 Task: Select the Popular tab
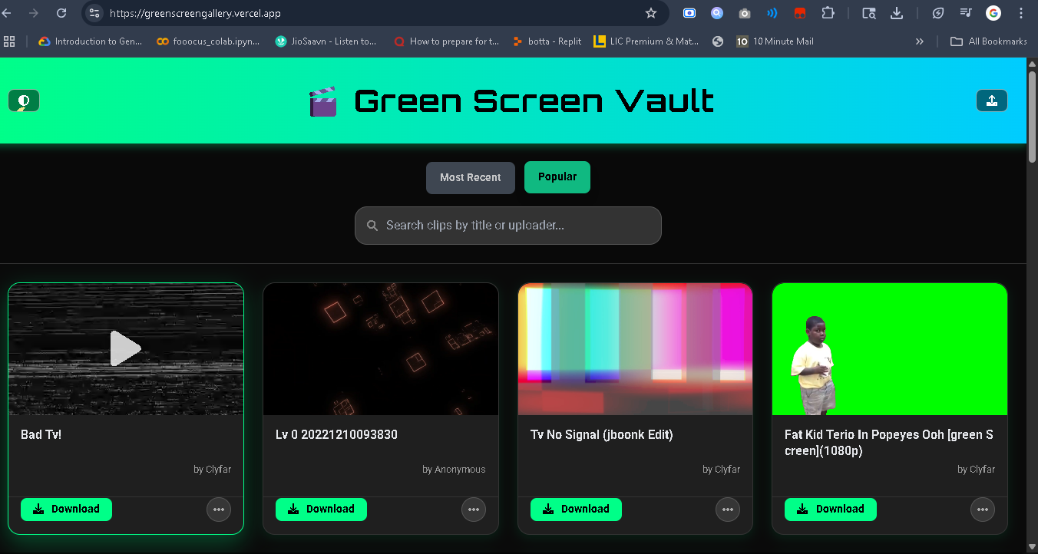[x=557, y=177]
